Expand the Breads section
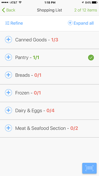The height and width of the screenshot is (176, 99). coord(8,75)
